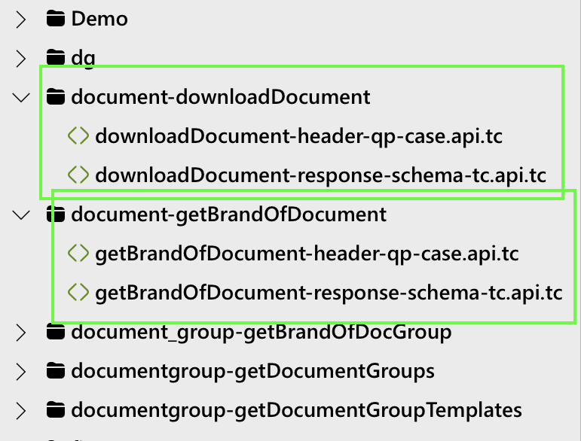Collapse the document-getBrandOfDocument folder chevron
581x441 pixels.
[x=20, y=214]
